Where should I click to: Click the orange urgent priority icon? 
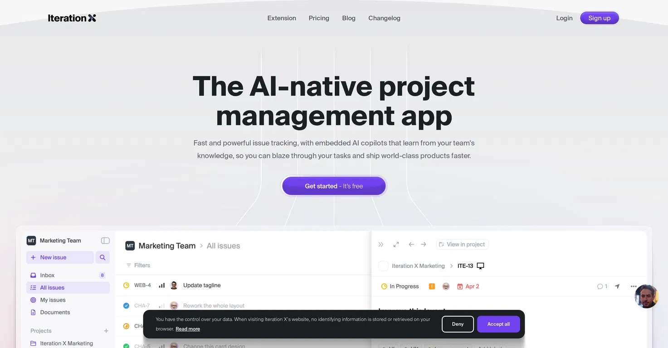(432, 286)
